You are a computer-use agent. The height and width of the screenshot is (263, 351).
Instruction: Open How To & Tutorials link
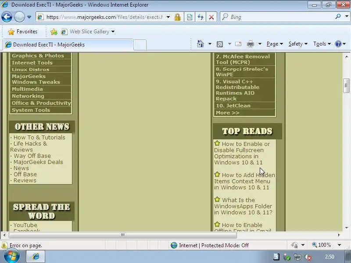coord(39,137)
